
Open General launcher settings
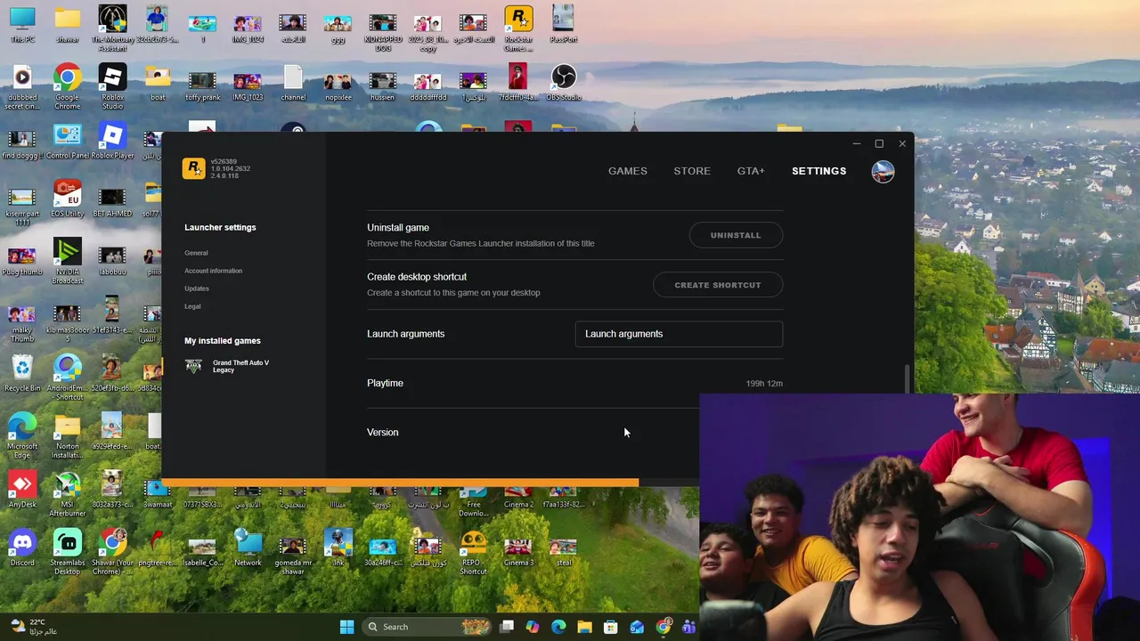coord(196,253)
